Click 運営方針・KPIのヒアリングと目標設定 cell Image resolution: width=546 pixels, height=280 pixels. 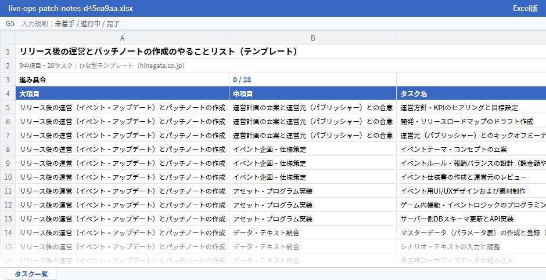click(x=471, y=107)
